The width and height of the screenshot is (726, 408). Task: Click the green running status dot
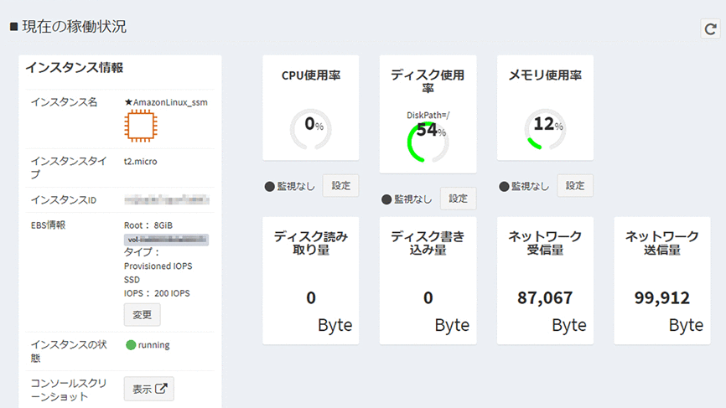[131, 345]
